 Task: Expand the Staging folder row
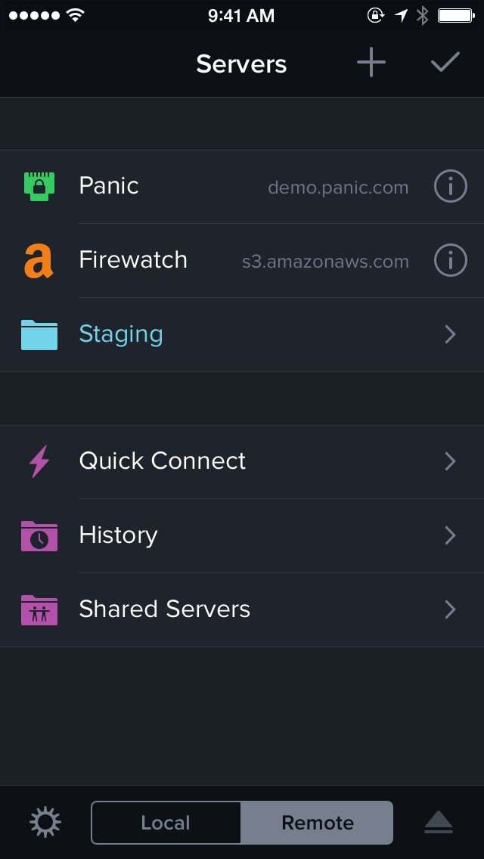click(450, 334)
